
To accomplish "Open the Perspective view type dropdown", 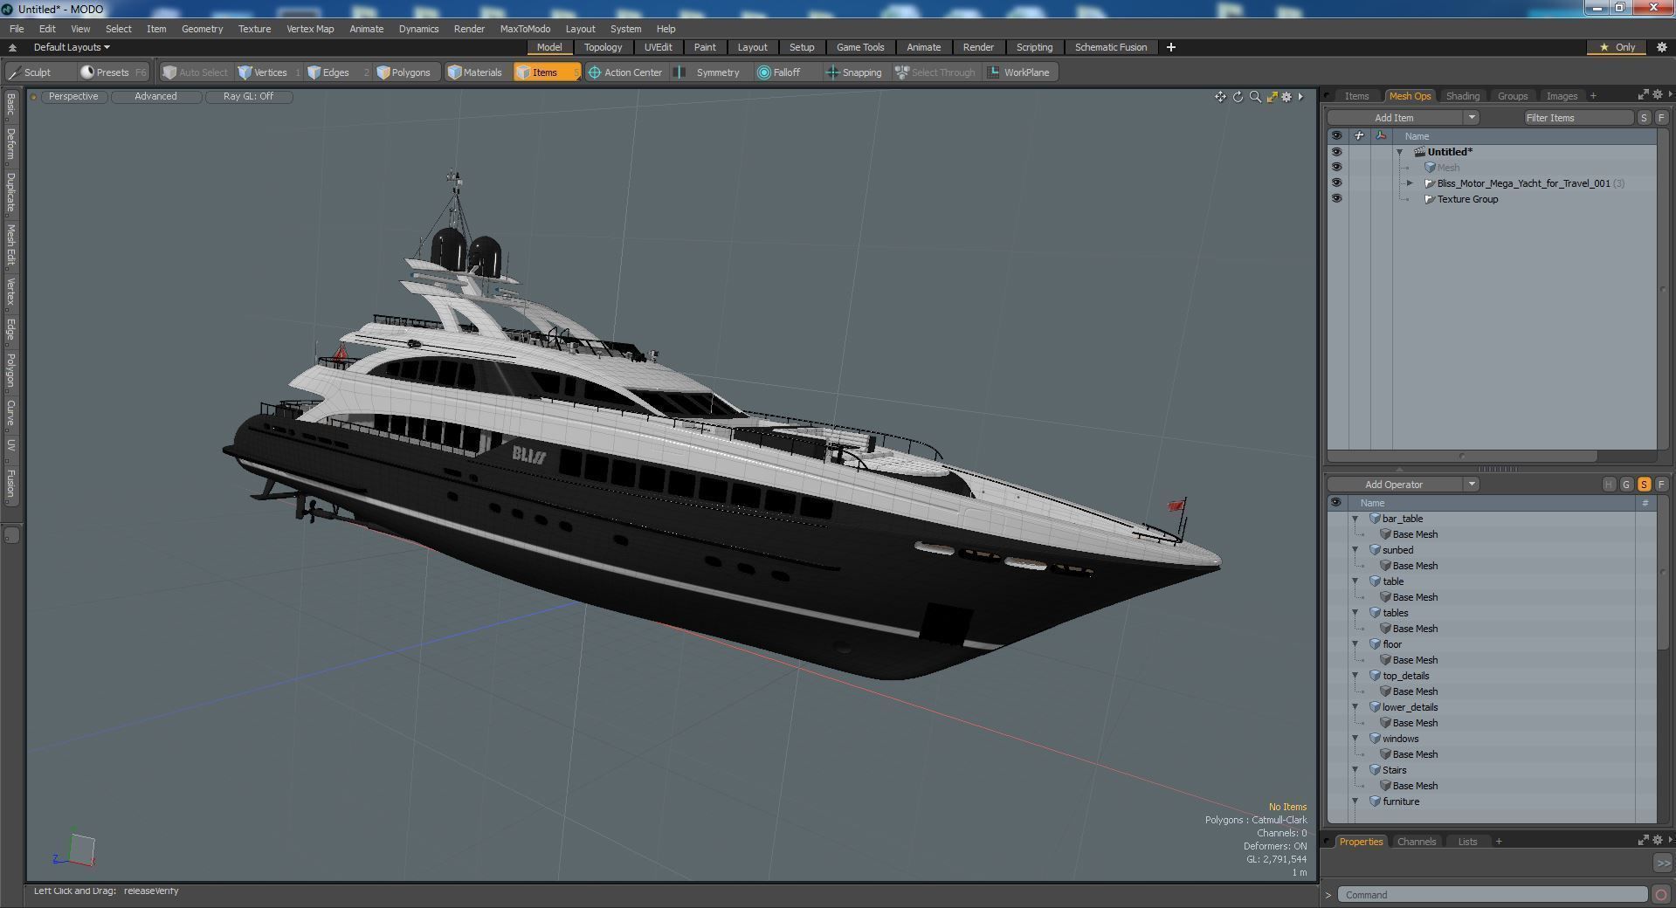I will point(73,97).
